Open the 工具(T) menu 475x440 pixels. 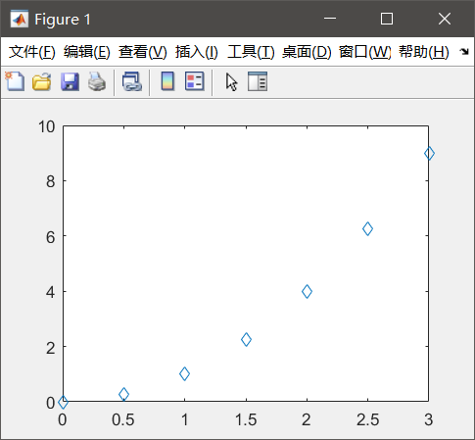coord(251,52)
